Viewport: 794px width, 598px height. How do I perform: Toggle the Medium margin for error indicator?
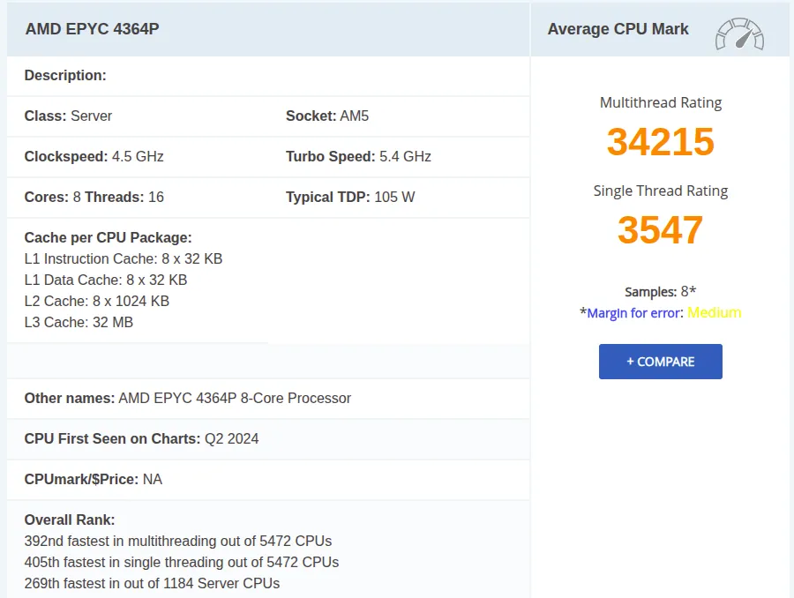click(715, 312)
